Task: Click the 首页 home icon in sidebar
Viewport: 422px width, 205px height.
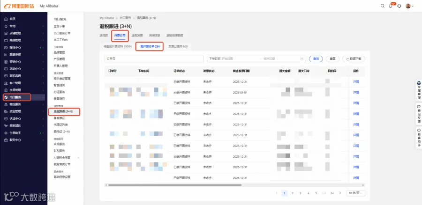Action: (6, 19)
